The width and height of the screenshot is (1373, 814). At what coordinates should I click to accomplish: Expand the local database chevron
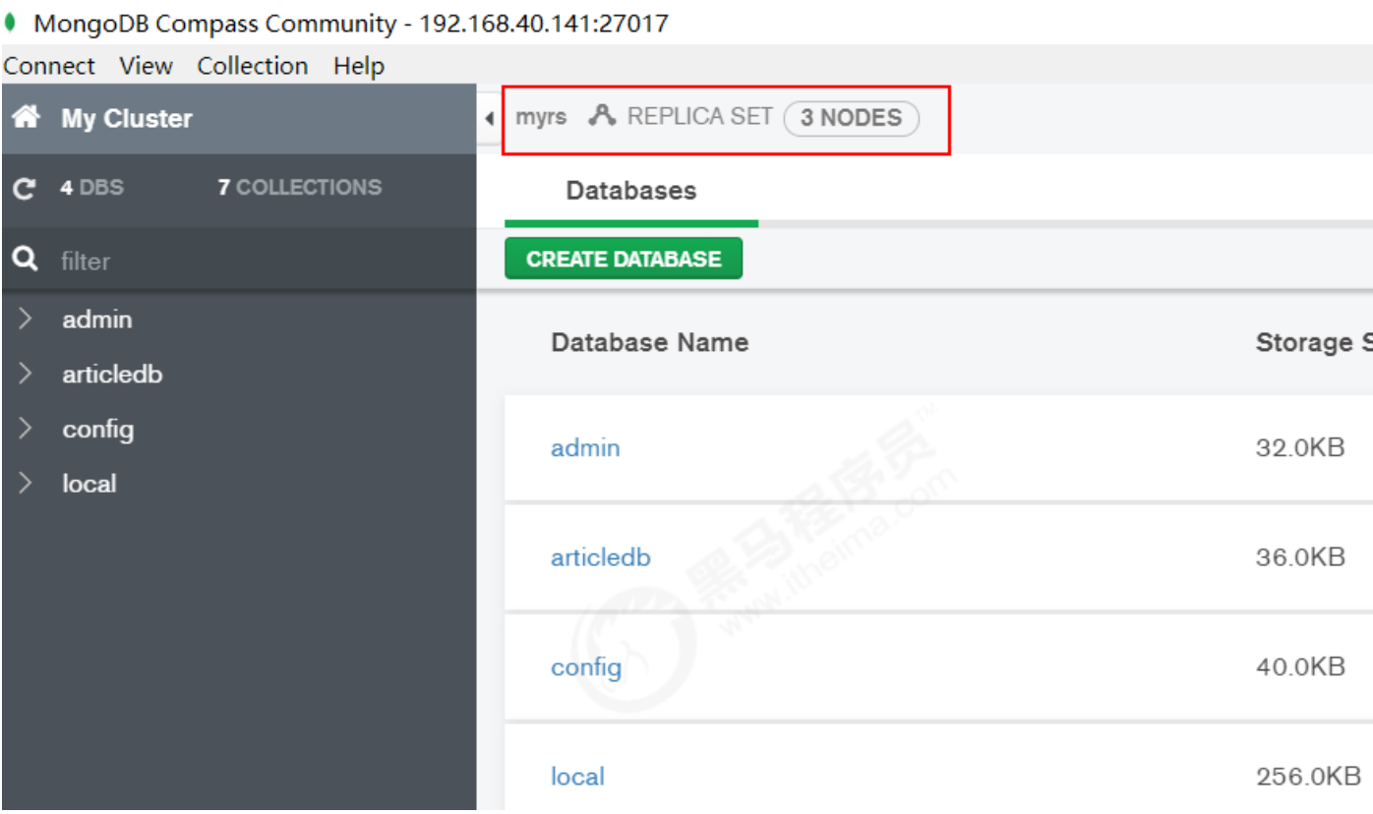click(x=26, y=484)
